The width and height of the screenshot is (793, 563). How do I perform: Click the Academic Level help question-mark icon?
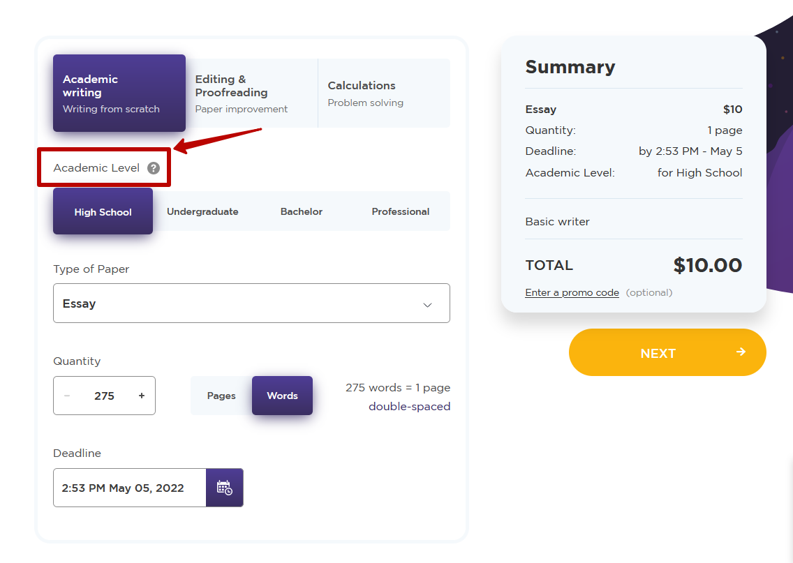(154, 168)
